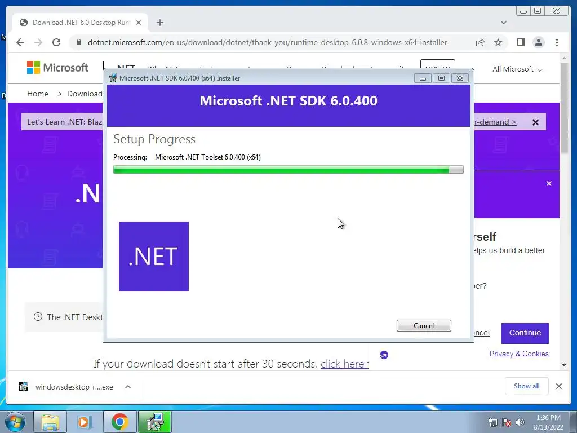Image resolution: width=577 pixels, height=433 pixels.
Task: Go back in Chrome
Action: (20, 42)
